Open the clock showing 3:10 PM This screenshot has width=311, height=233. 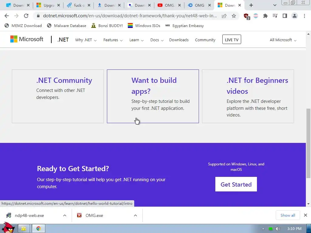[x=294, y=229]
